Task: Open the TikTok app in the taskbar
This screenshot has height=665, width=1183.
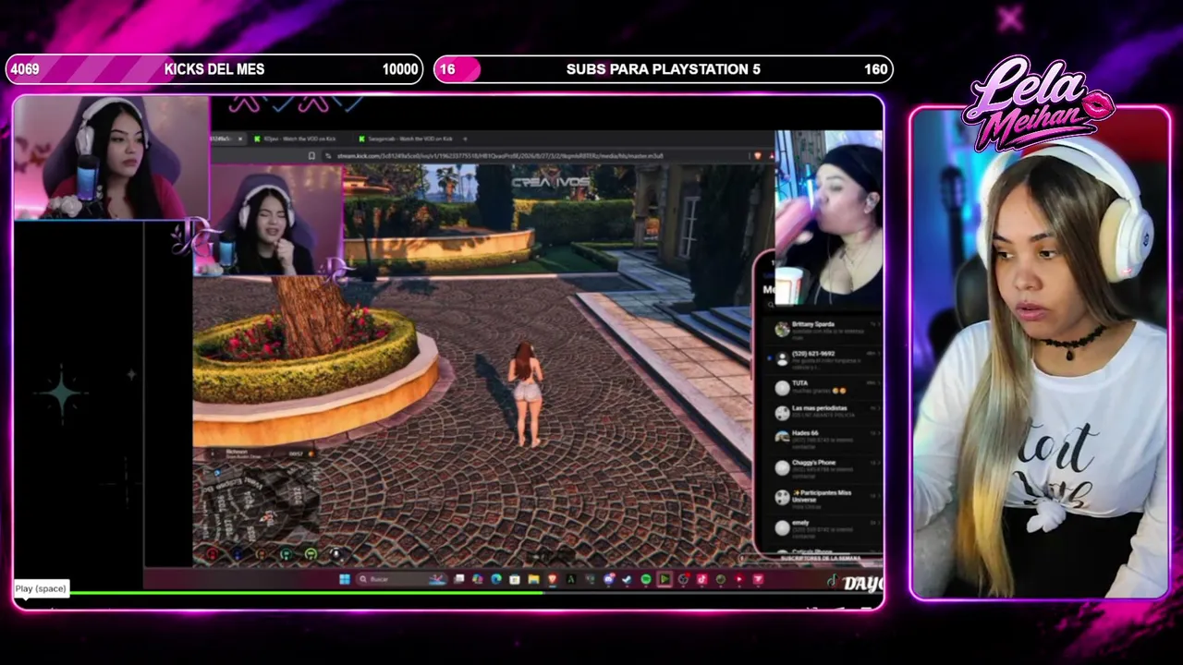Action: pos(702,579)
